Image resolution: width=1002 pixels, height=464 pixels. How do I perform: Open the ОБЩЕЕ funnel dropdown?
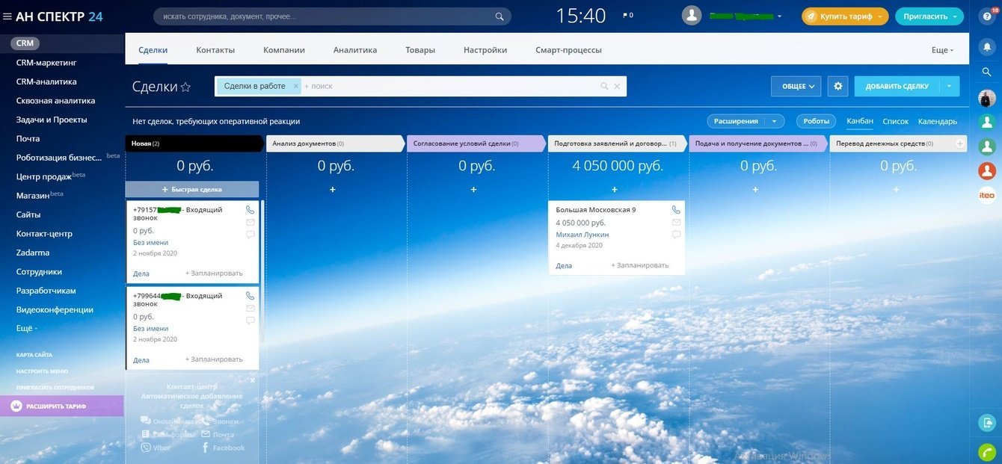point(796,86)
